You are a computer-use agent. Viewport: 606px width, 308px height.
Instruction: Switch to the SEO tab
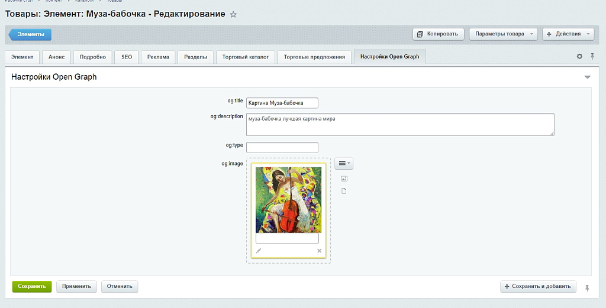tap(127, 57)
